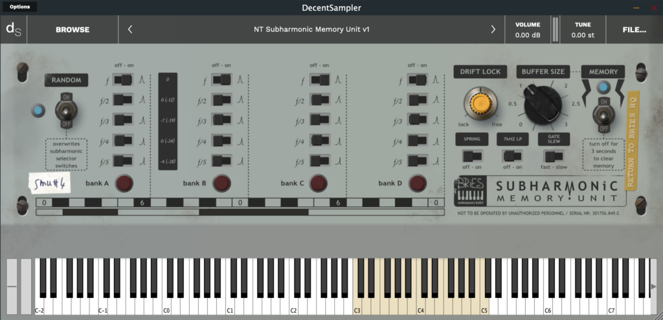Go to previous preset with left chevron
This screenshot has width=663, height=320.
click(x=129, y=29)
